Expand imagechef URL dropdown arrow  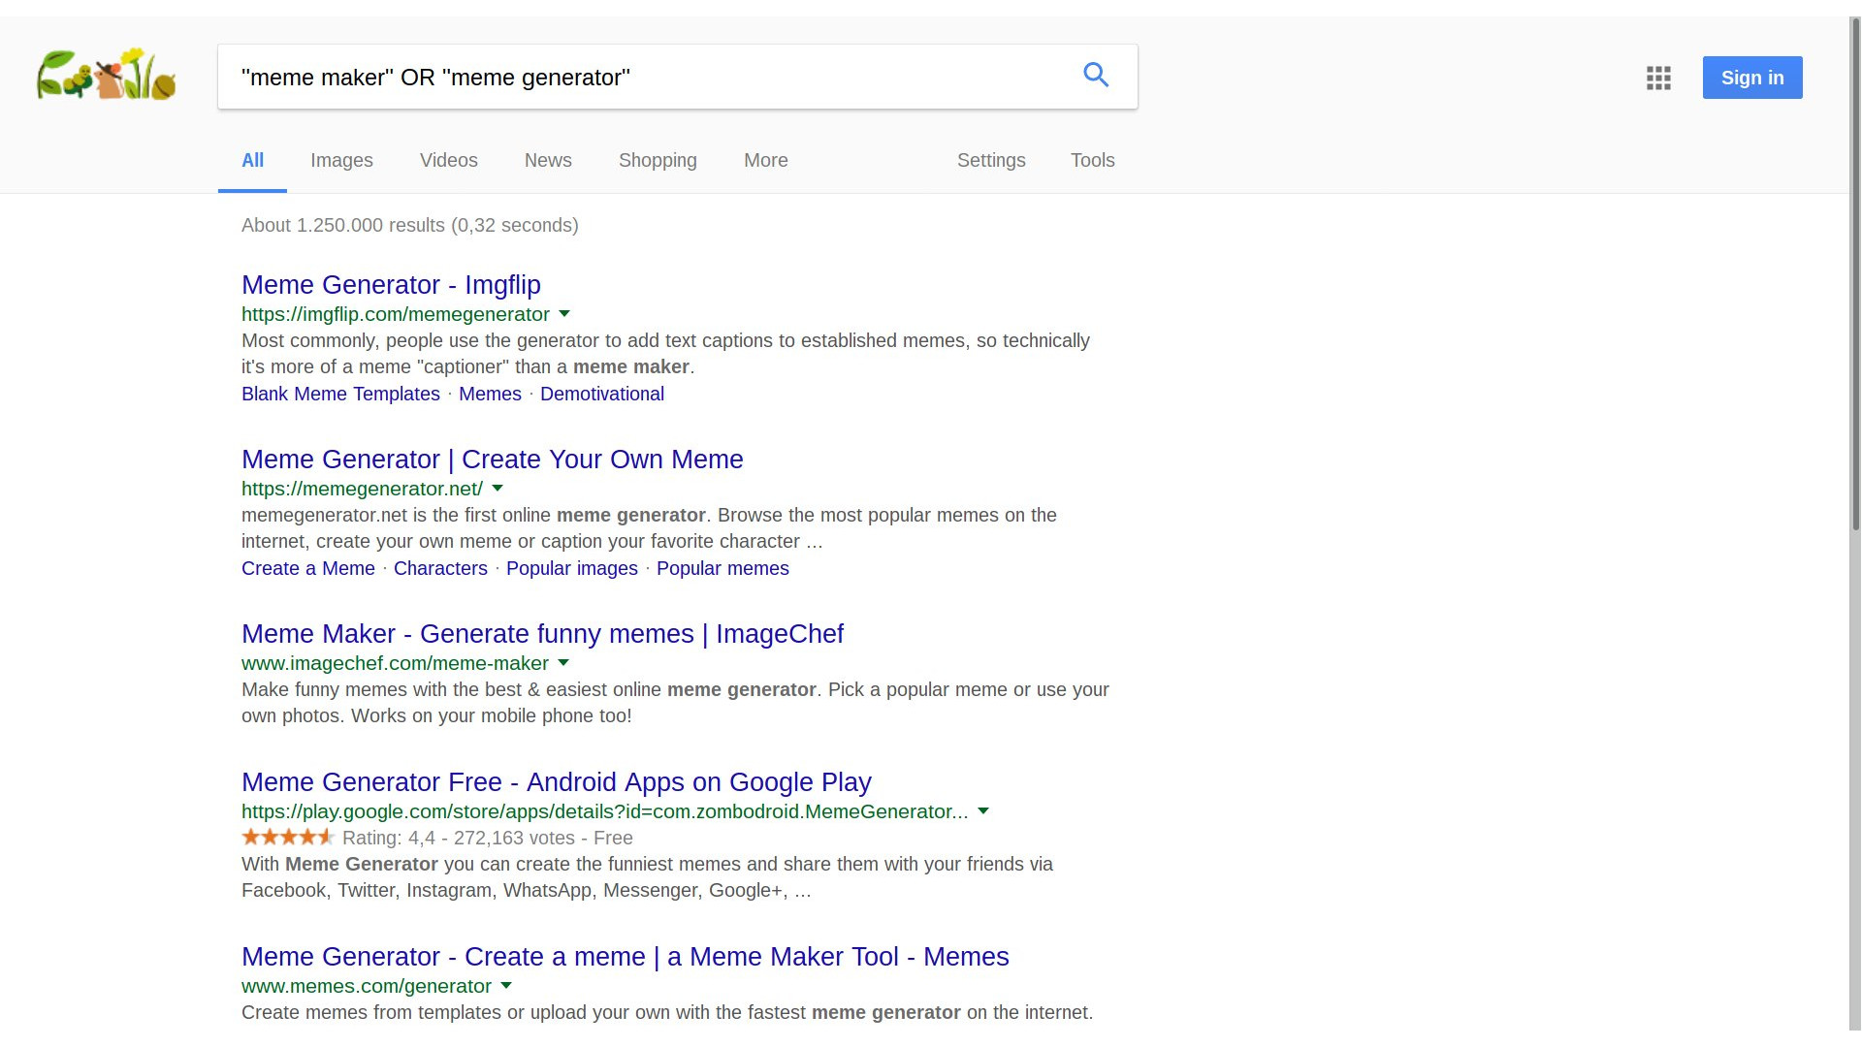pyautogui.click(x=563, y=663)
